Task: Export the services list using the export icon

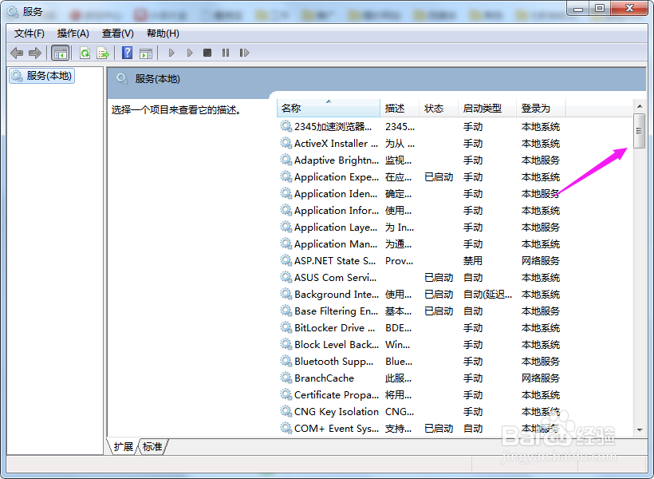Action: pyautogui.click(x=101, y=53)
